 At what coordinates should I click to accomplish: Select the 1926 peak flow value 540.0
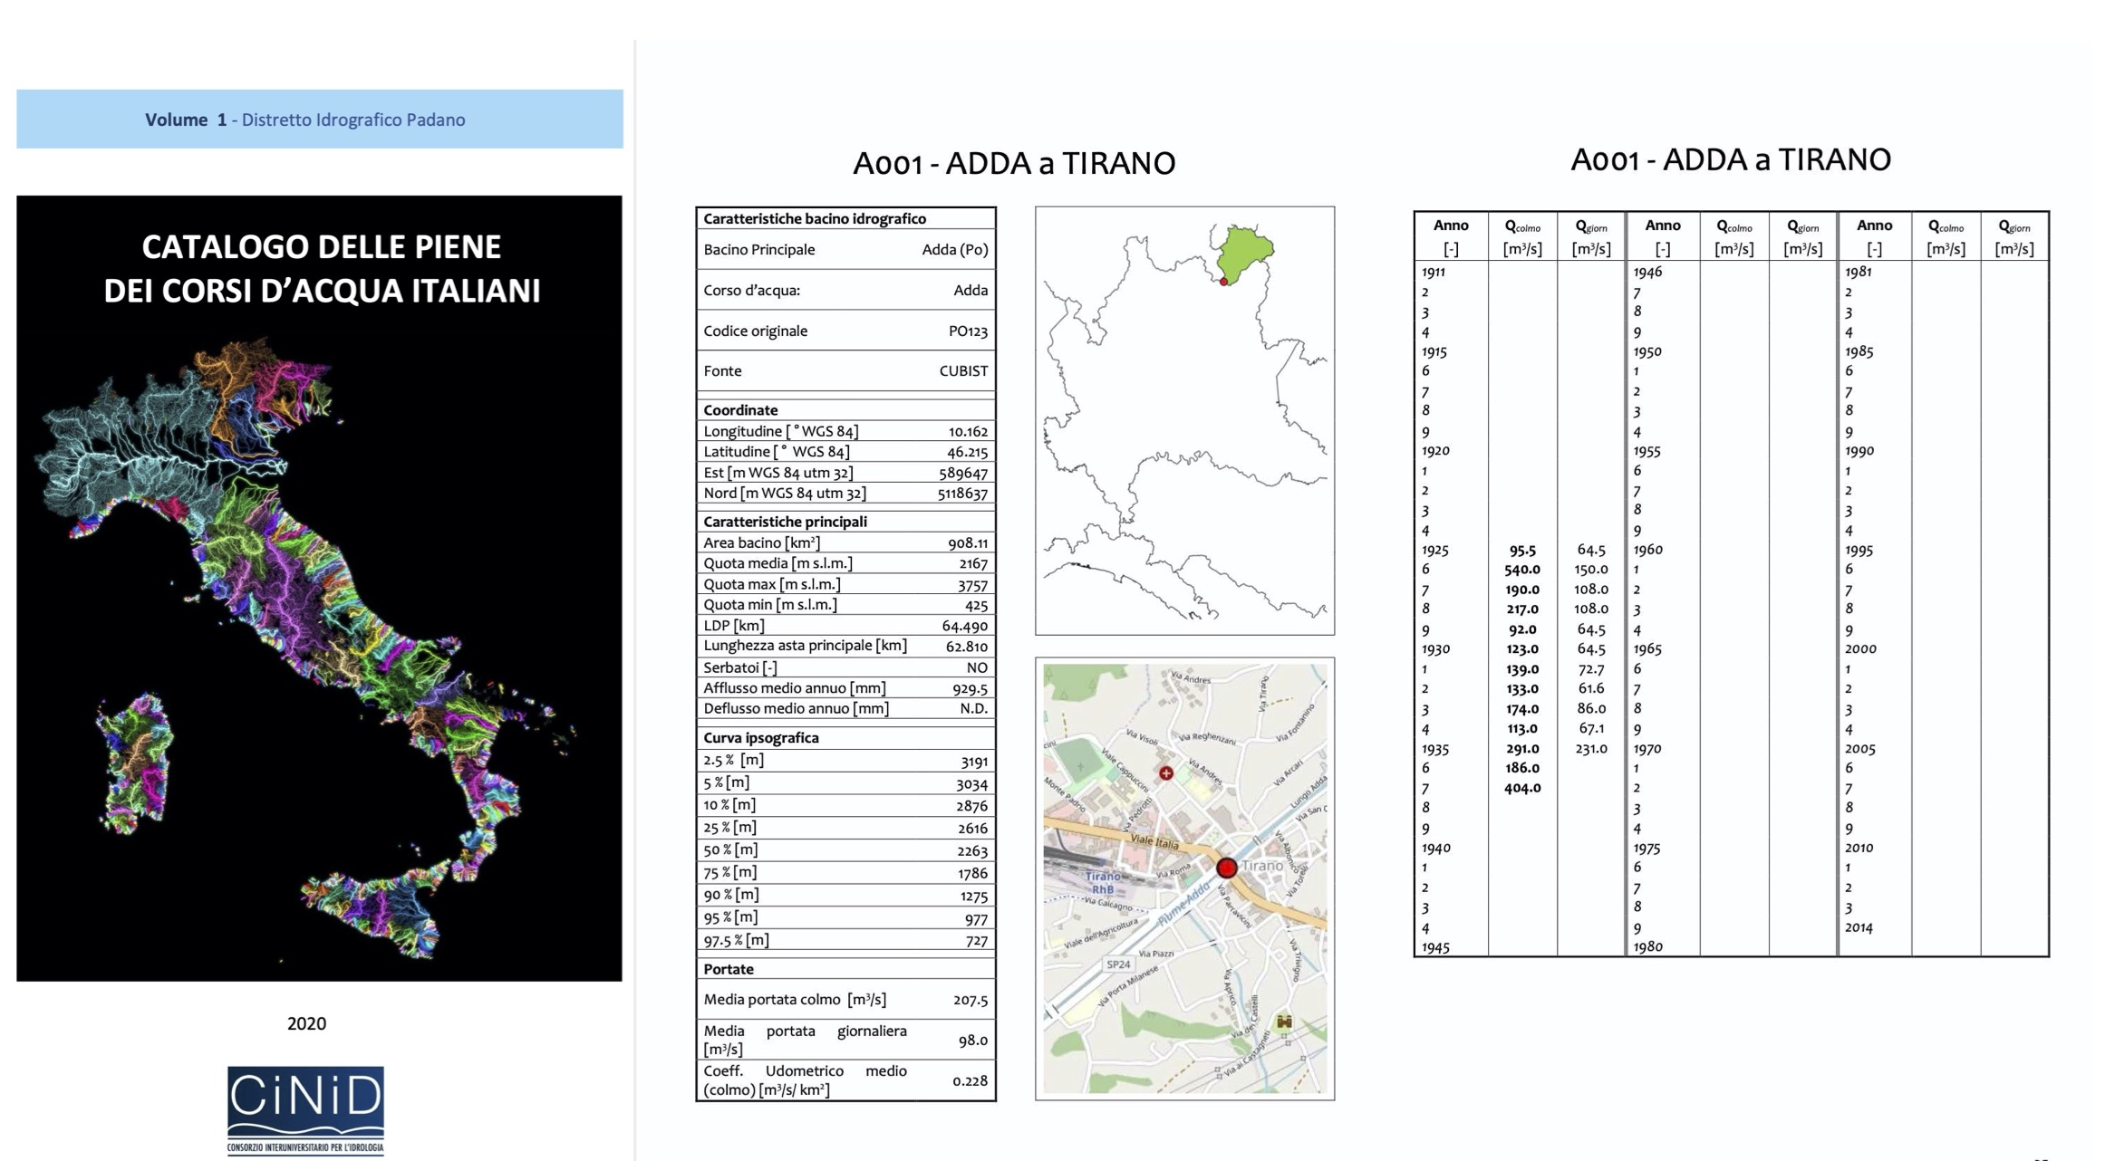[x=1522, y=570]
